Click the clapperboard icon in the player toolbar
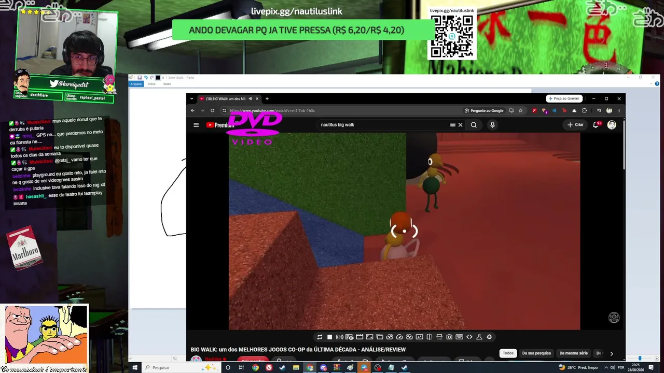This screenshot has height=373, width=664. pos(359,337)
